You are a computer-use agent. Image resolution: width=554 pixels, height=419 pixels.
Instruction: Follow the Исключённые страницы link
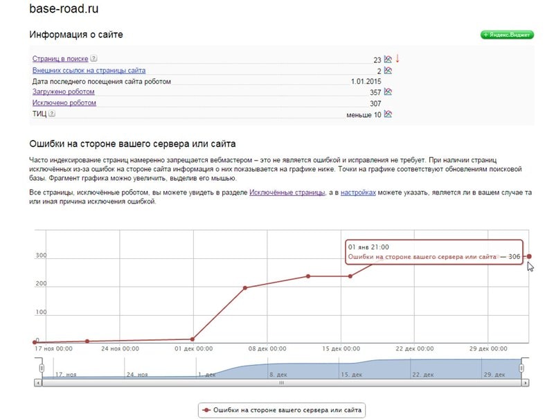tap(287, 193)
